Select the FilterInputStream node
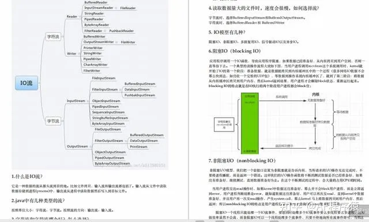The image size is (369, 222). click(105, 89)
